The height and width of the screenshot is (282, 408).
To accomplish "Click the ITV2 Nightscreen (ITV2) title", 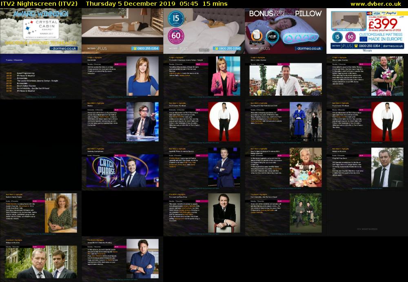I will click(39, 4).
